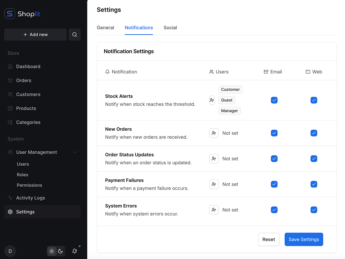Click the notification bell at bottom left
This screenshot has width=345, height=259.
(74, 251)
